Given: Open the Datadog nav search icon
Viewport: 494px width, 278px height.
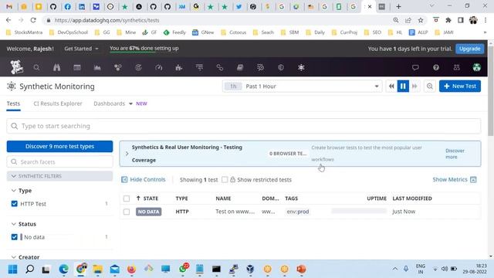Looking at the screenshot, I should [36, 67].
